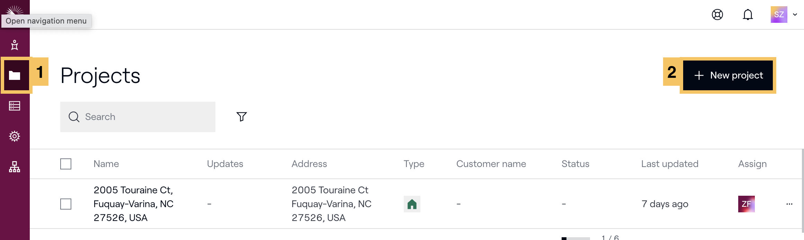Open Projects folder icon in sidebar
The image size is (804, 240).
[x=15, y=75]
